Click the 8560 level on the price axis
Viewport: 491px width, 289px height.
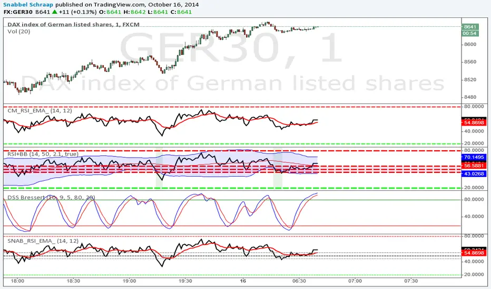click(470, 62)
